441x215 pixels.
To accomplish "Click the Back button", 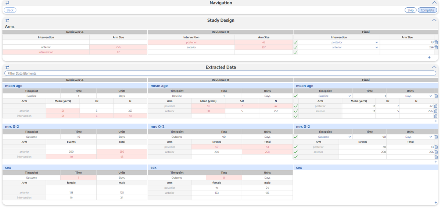I will [x=10, y=10].
